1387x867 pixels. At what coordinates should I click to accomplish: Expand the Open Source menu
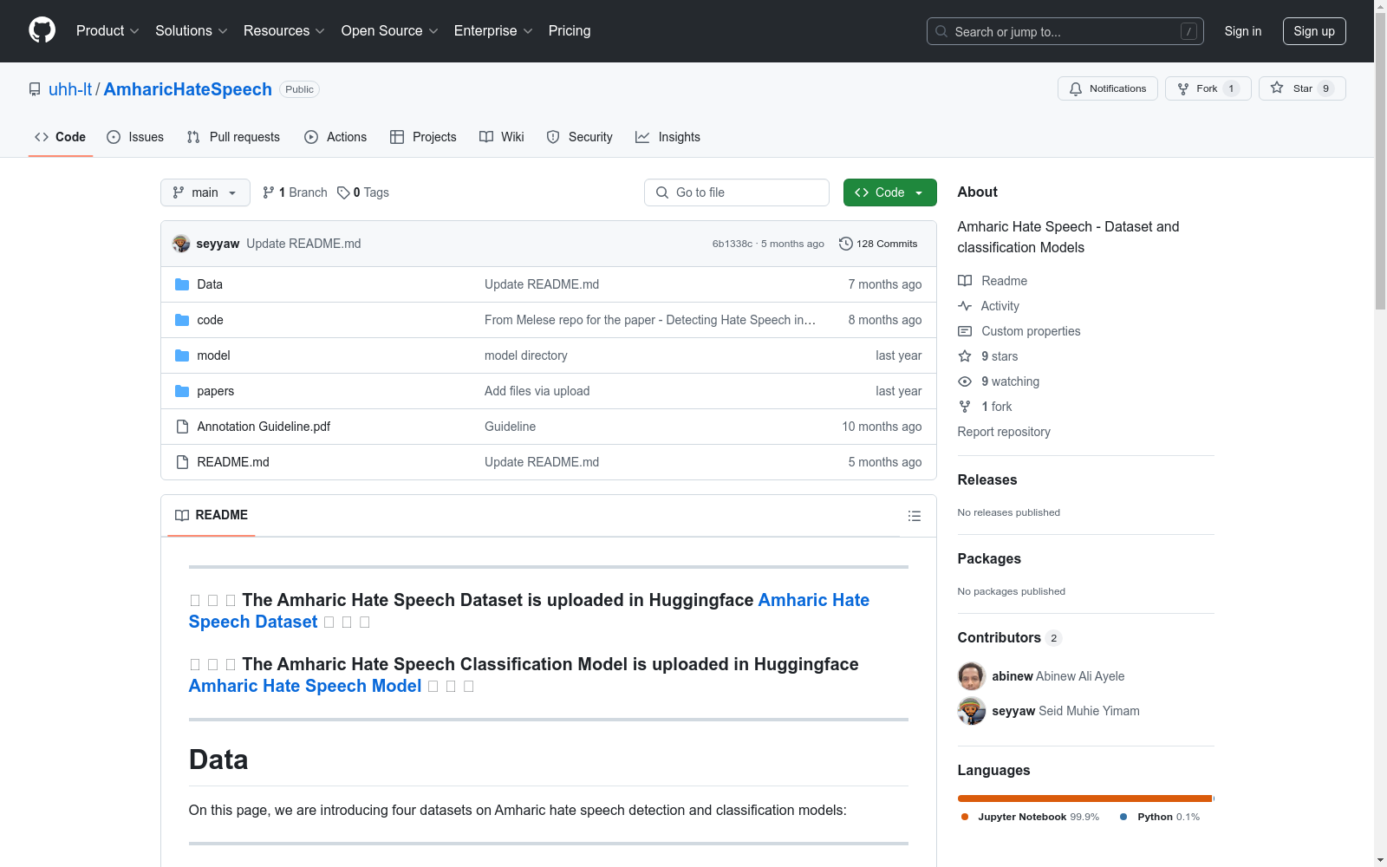pyautogui.click(x=389, y=31)
